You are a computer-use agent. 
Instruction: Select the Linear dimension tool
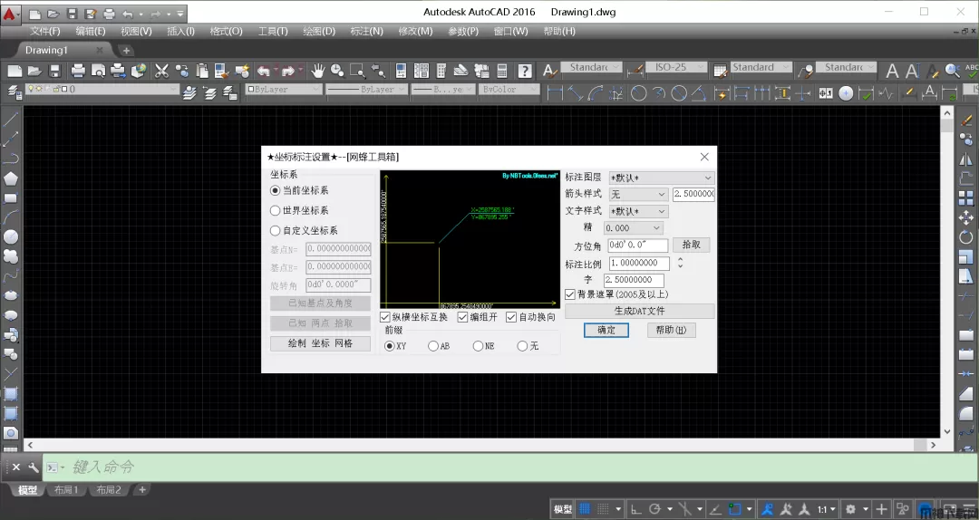(x=555, y=92)
